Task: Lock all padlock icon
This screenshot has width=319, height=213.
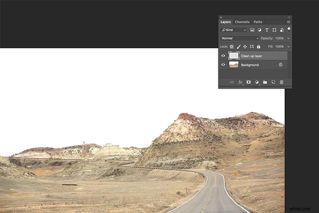Action: 258,46
